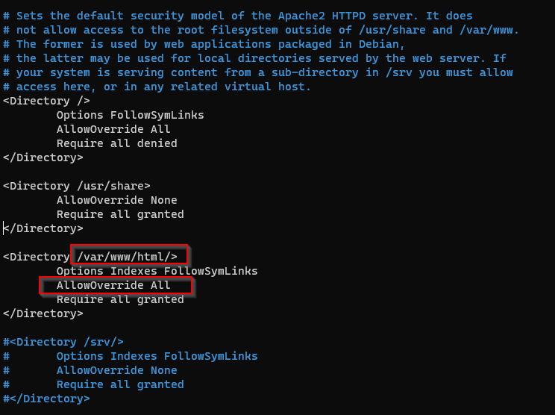Click the commented Require all granted line

93,384
